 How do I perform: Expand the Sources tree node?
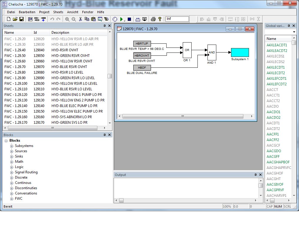12,151
